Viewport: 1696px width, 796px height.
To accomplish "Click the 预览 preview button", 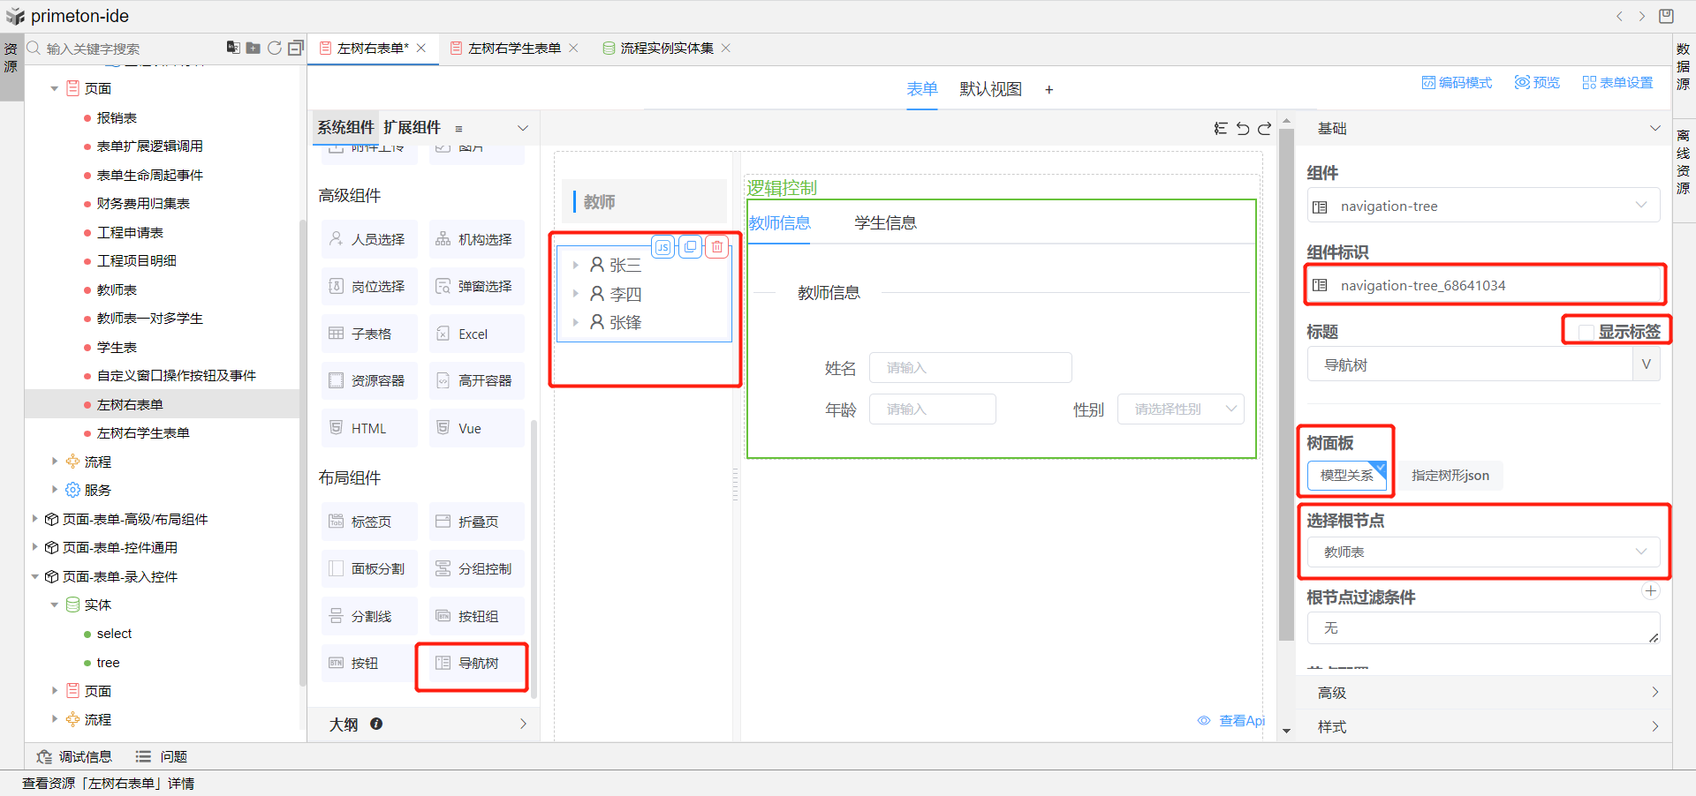I will pos(1537,82).
